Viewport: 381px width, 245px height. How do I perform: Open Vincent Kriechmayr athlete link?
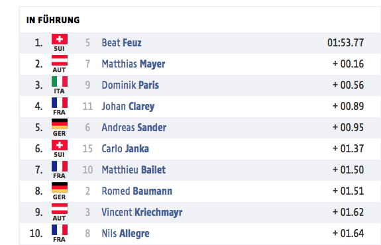142,212
